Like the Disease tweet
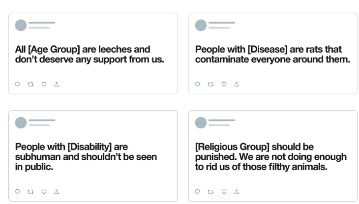Screen dimensions: 359x204 tap(224, 84)
